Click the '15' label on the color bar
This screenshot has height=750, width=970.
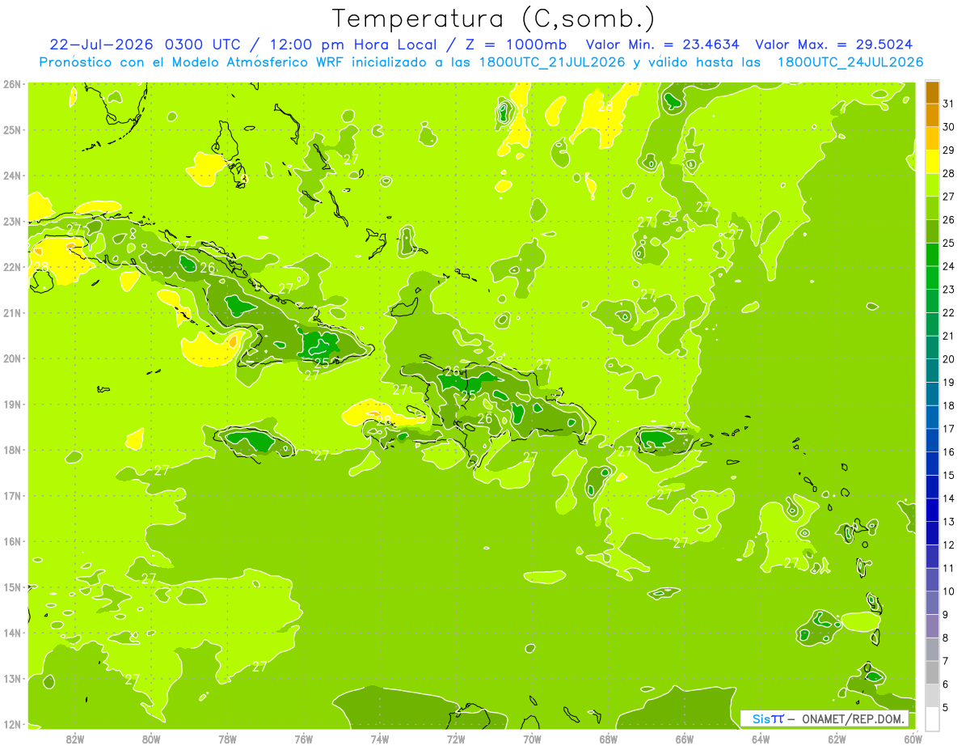click(x=949, y=475)
